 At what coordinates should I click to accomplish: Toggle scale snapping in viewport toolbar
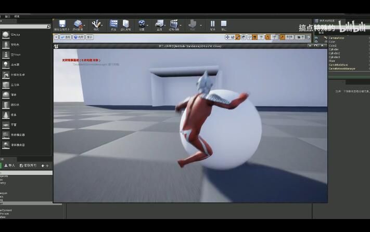tap(282, 37)
